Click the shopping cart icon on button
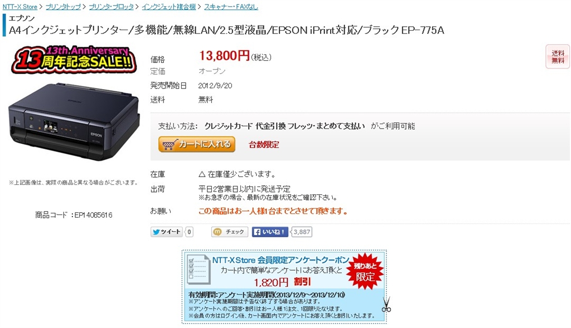This screenshot has width=571, height=328. click(x=170, y=145)
